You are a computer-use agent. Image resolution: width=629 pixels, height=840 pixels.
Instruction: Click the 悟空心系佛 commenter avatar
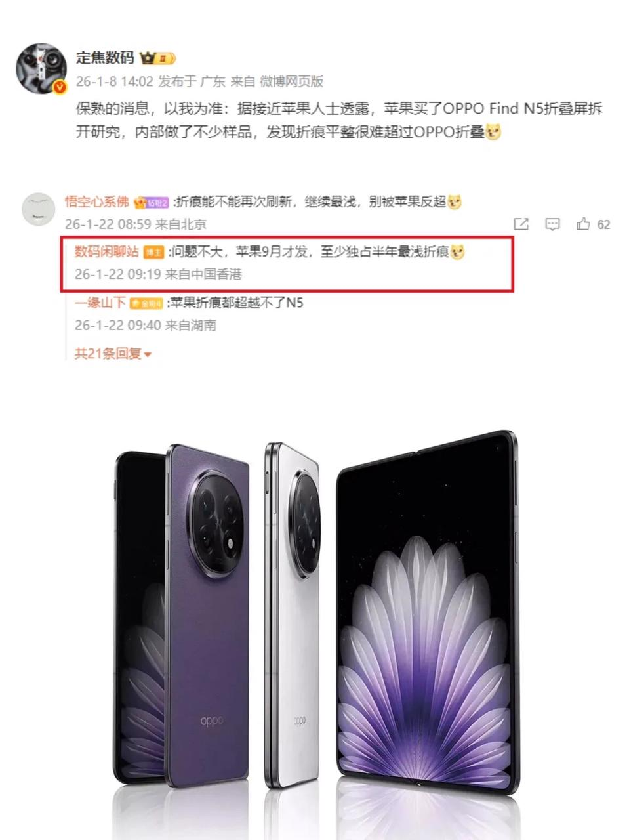tap(38, 210)
